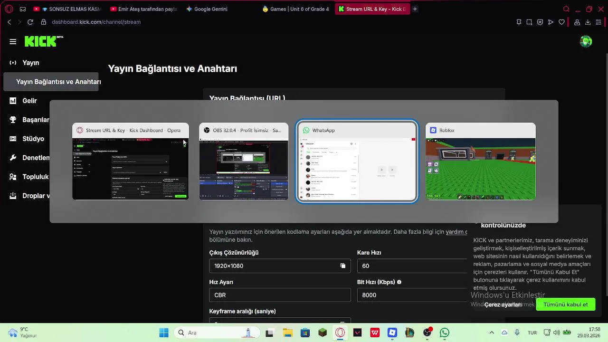The height and width of the screenshot is (342, 608).
Task: Open WPS Office from the taskbar
Action: (x=375, y=333)
